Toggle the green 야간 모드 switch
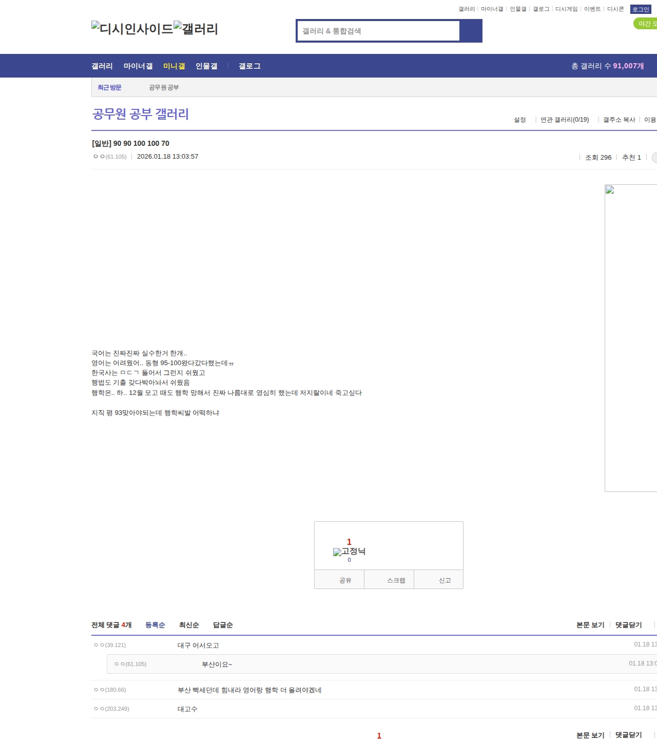 pos(646,24)
